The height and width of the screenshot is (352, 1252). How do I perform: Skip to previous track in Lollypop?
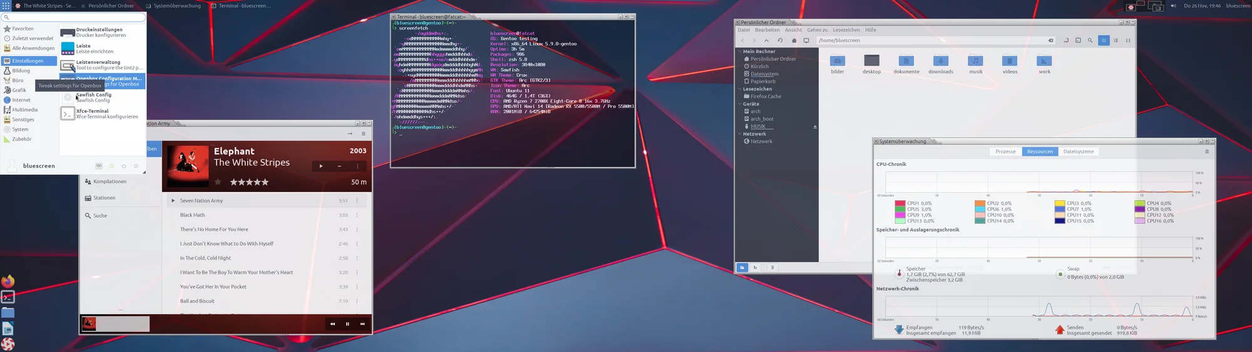point(332,324)
